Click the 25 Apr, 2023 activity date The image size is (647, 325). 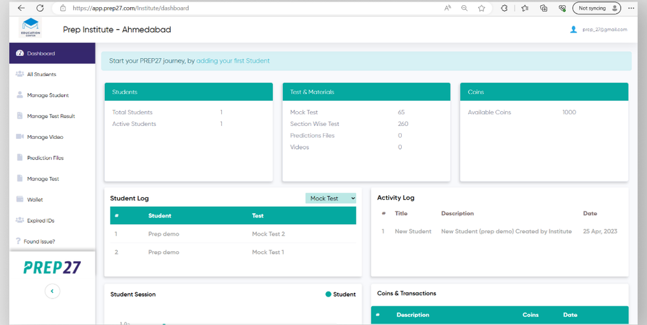(x=600, y=231)
